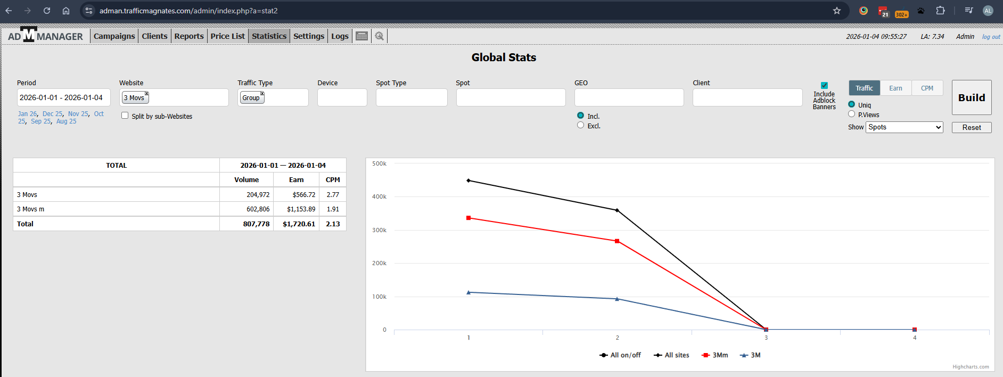Open the Traffic Type selector field
1003x377 pixels.
273,97
